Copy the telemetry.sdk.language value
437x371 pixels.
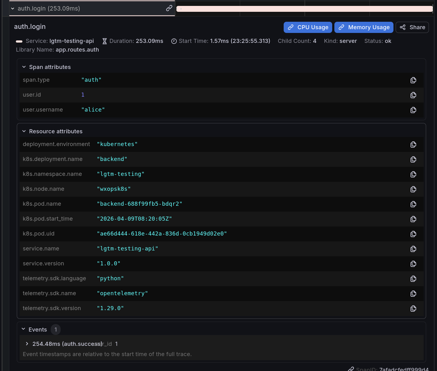point(413,279)
